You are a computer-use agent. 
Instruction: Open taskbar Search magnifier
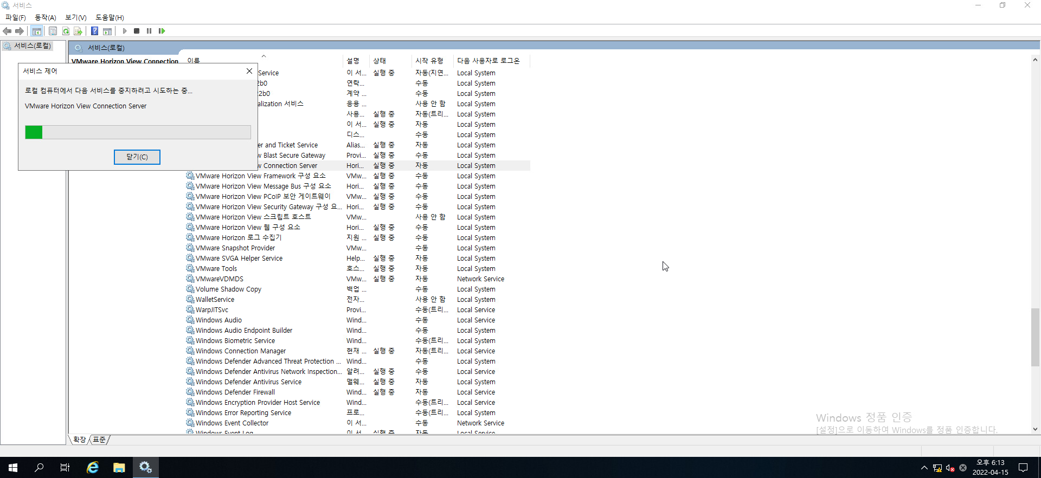tap(39, 467)
